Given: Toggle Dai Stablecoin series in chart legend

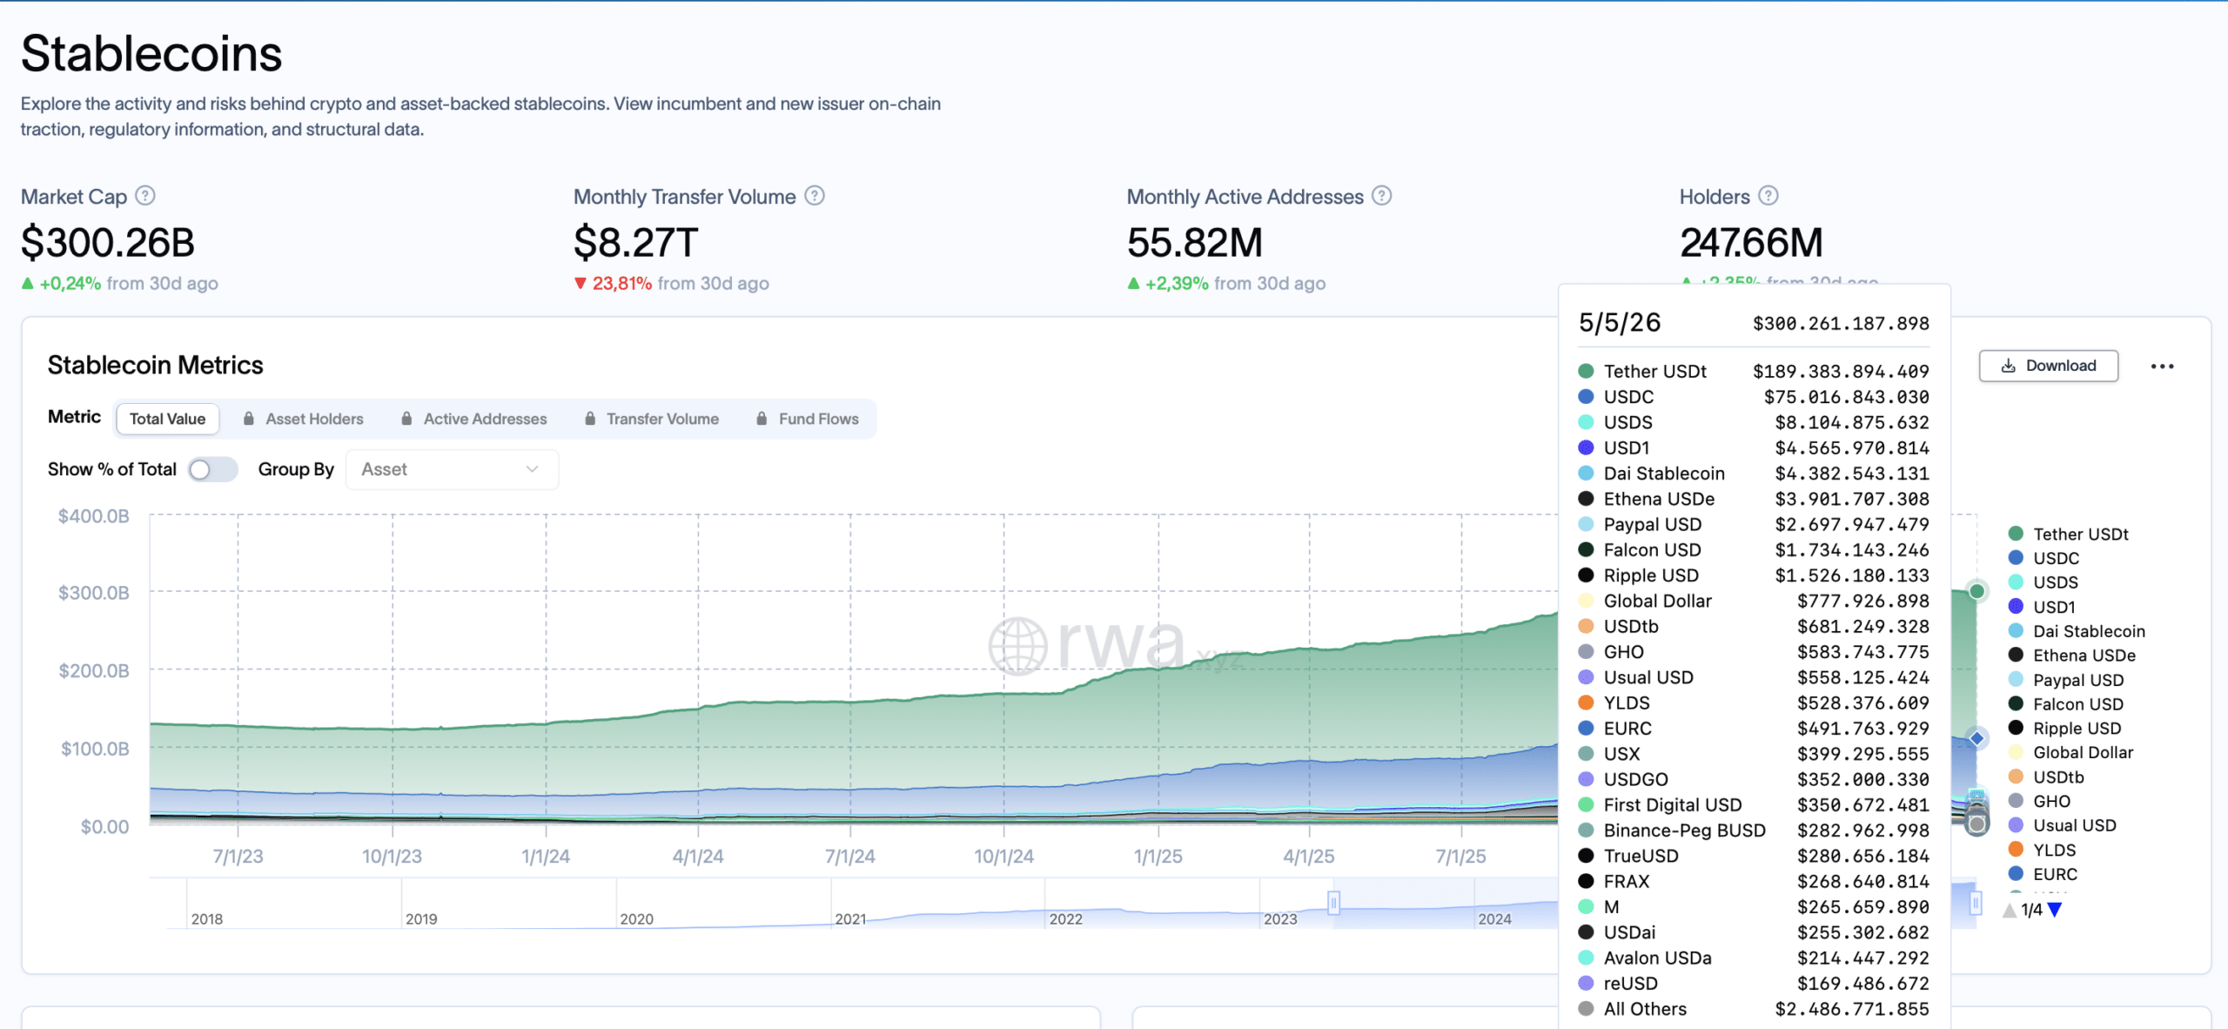Looking at the screenshot, I should (2077, 631).
